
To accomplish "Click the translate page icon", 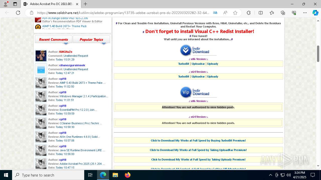I will coord(215,13).
